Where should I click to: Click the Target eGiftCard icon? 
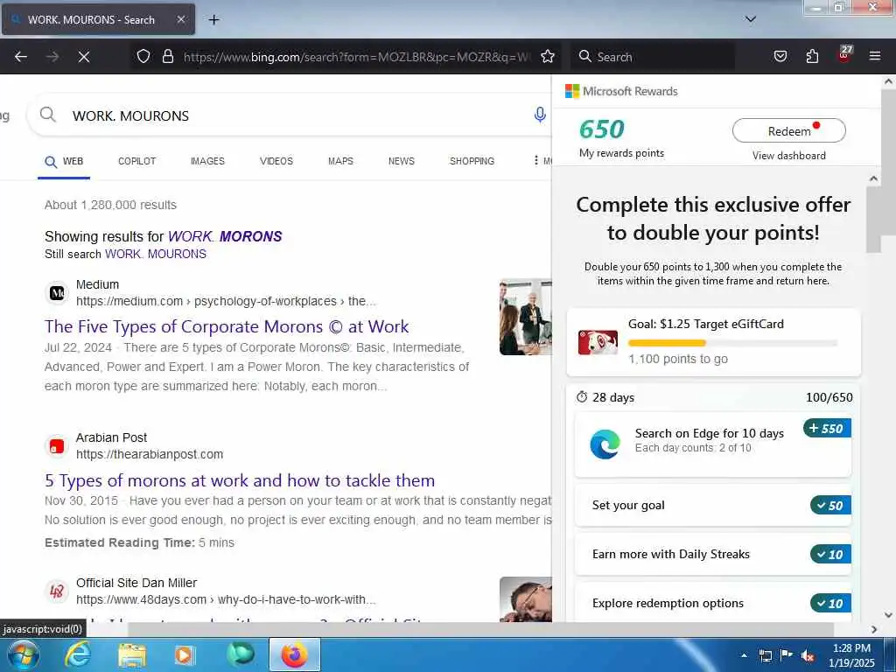point(598,342)
